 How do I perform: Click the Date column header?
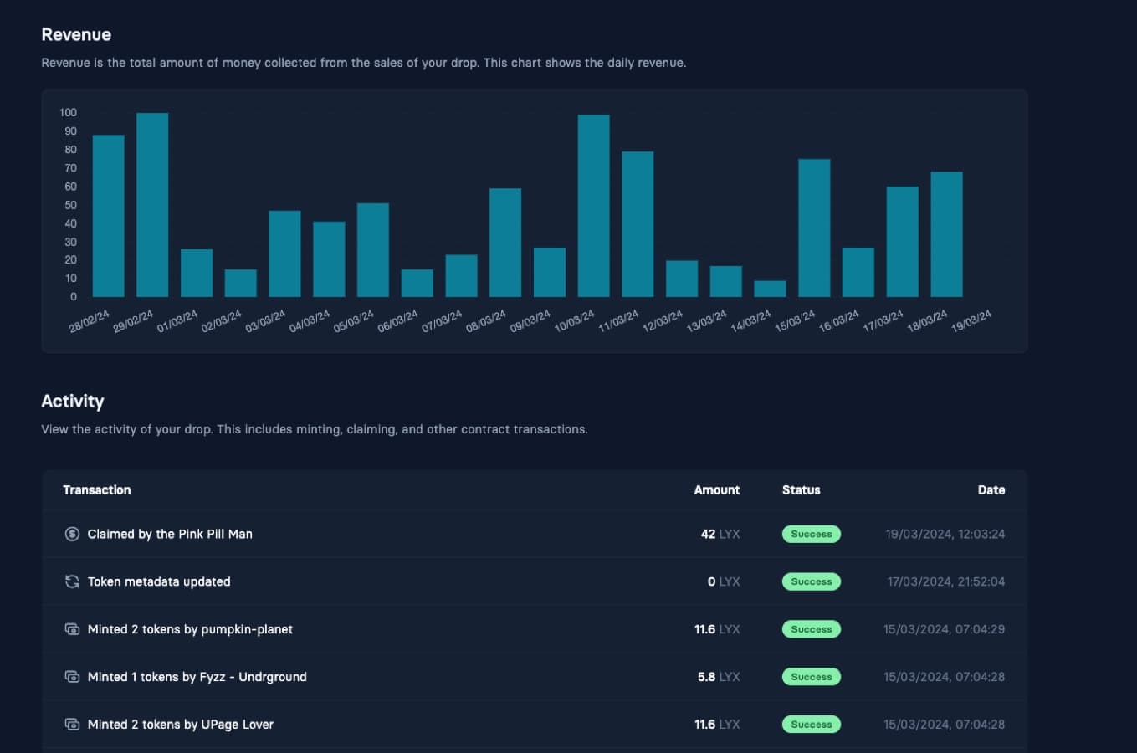pyautogui.click(x=991, y=490)
